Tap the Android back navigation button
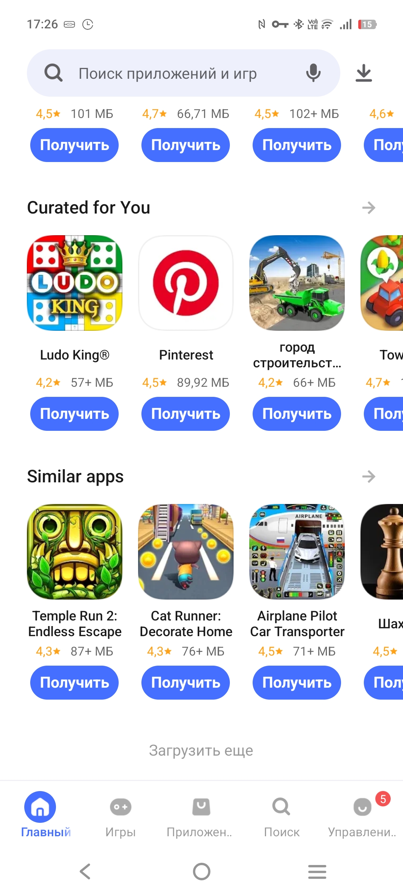403x893 pixels. click(x=85, y=871)
